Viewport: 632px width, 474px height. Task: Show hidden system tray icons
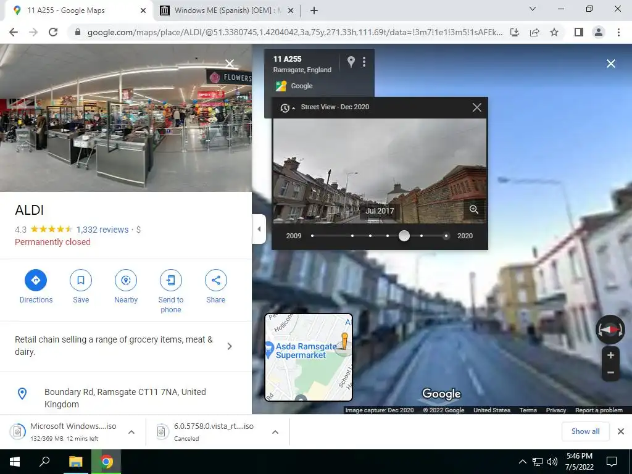(x=522, y=462)
